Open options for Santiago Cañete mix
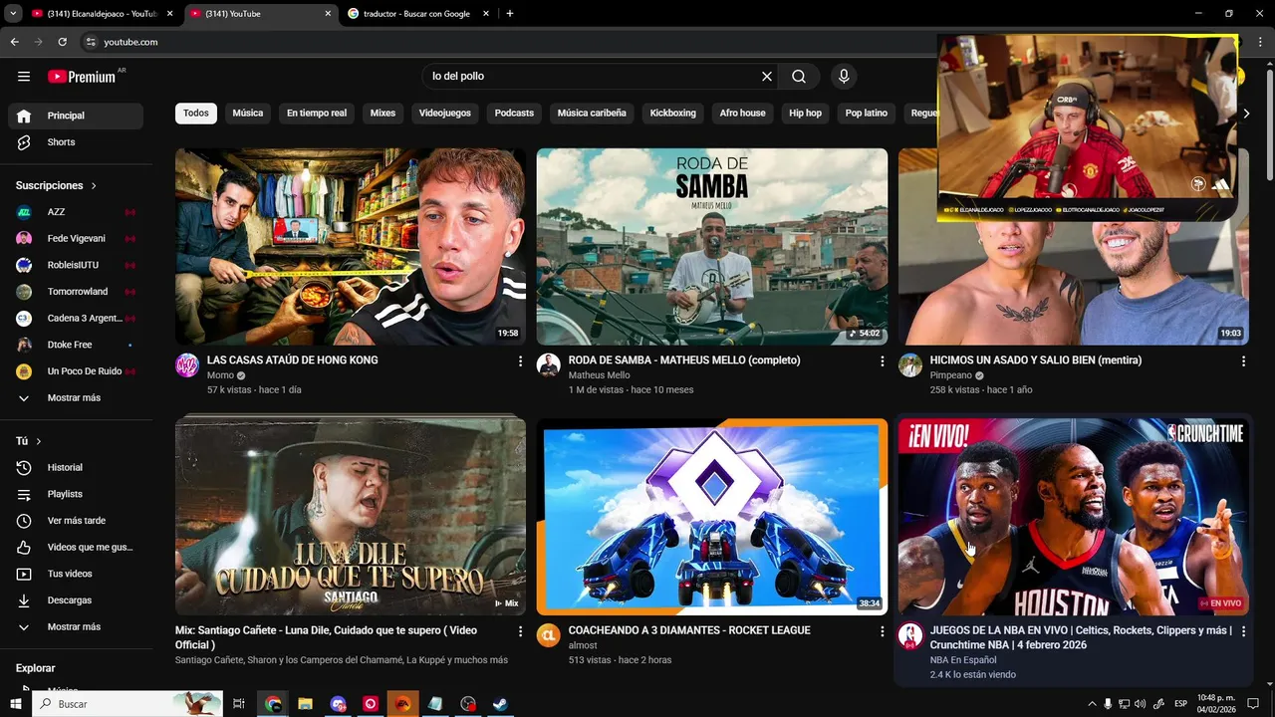This screenshot has height=717, width=1275. (520, 631)
